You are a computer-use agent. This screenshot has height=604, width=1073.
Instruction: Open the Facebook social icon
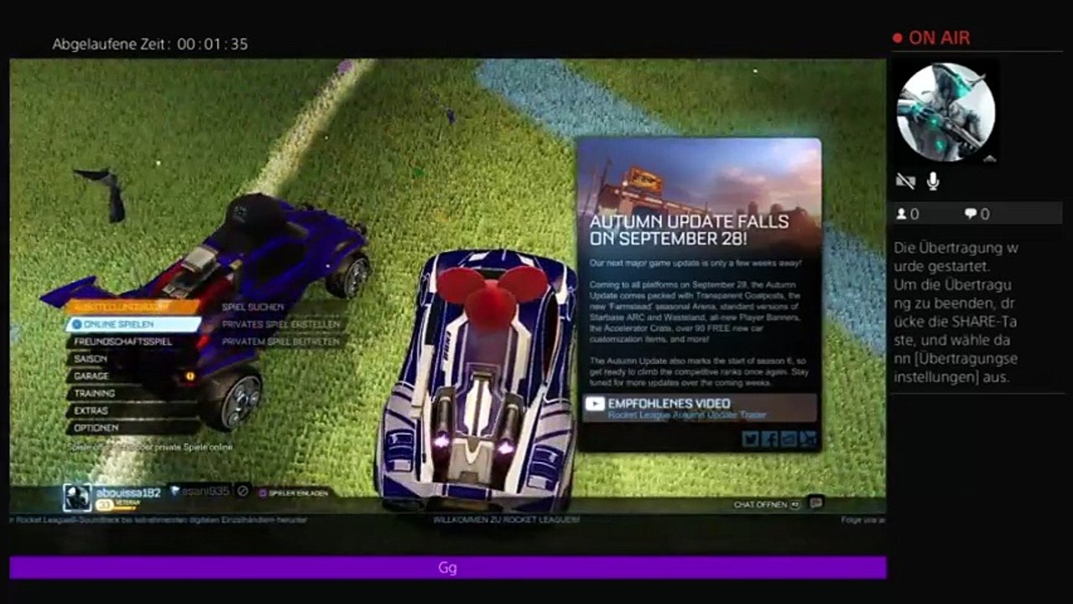(769, 438)
